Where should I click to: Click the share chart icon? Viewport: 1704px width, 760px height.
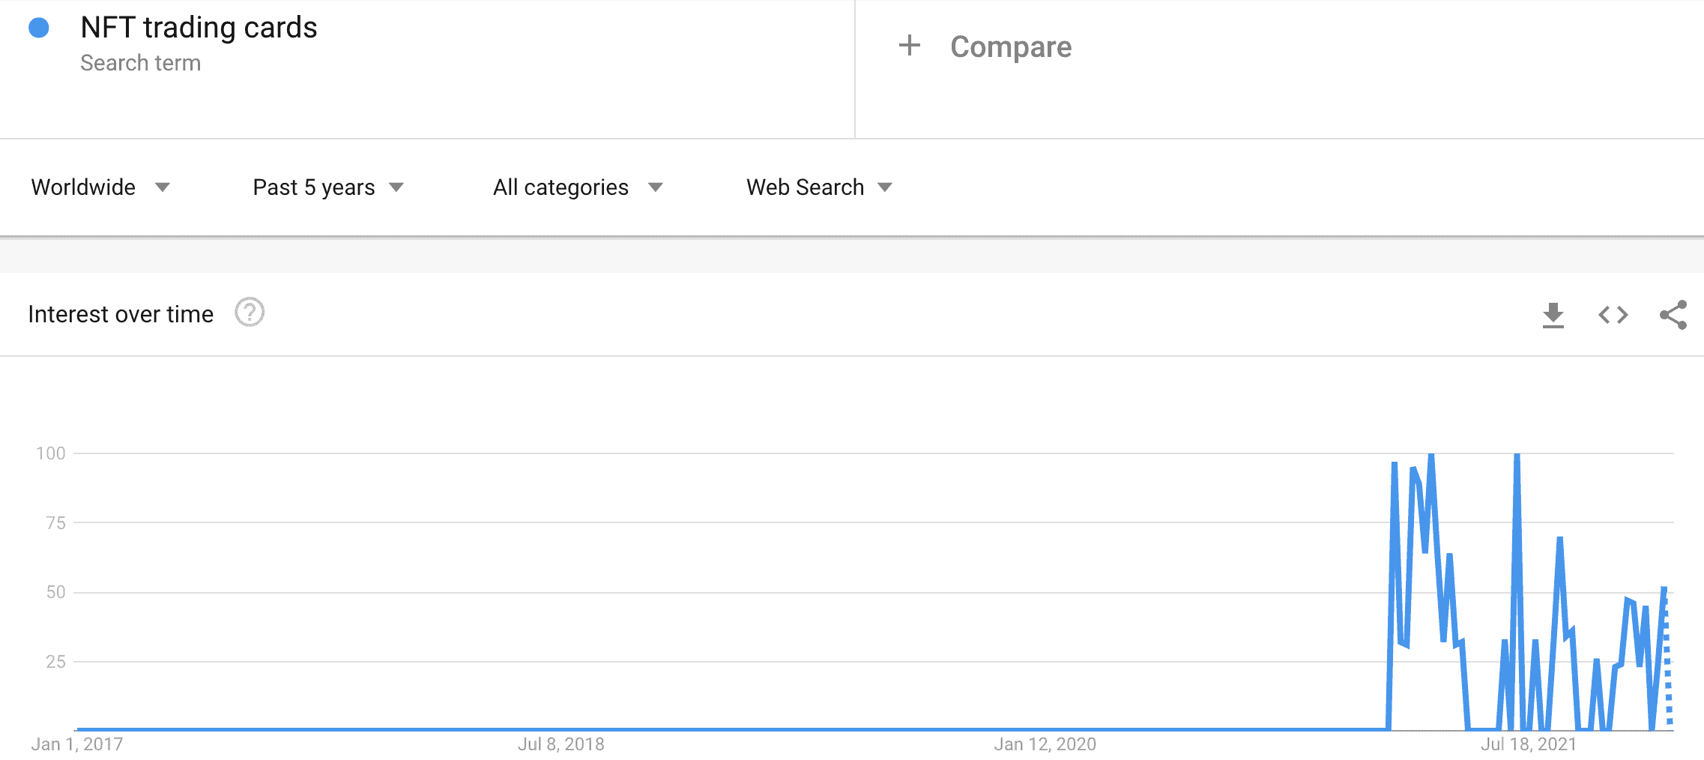coord(1673,315)
